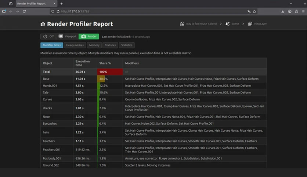Click the 100% red share bar for Total
307x177 pixels.
tap(110, 72)
